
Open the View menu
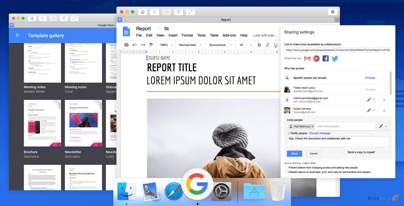pos(160,35)
